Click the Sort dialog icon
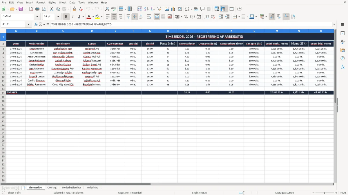Screen dimensions: 348x195 coord(140,9)
